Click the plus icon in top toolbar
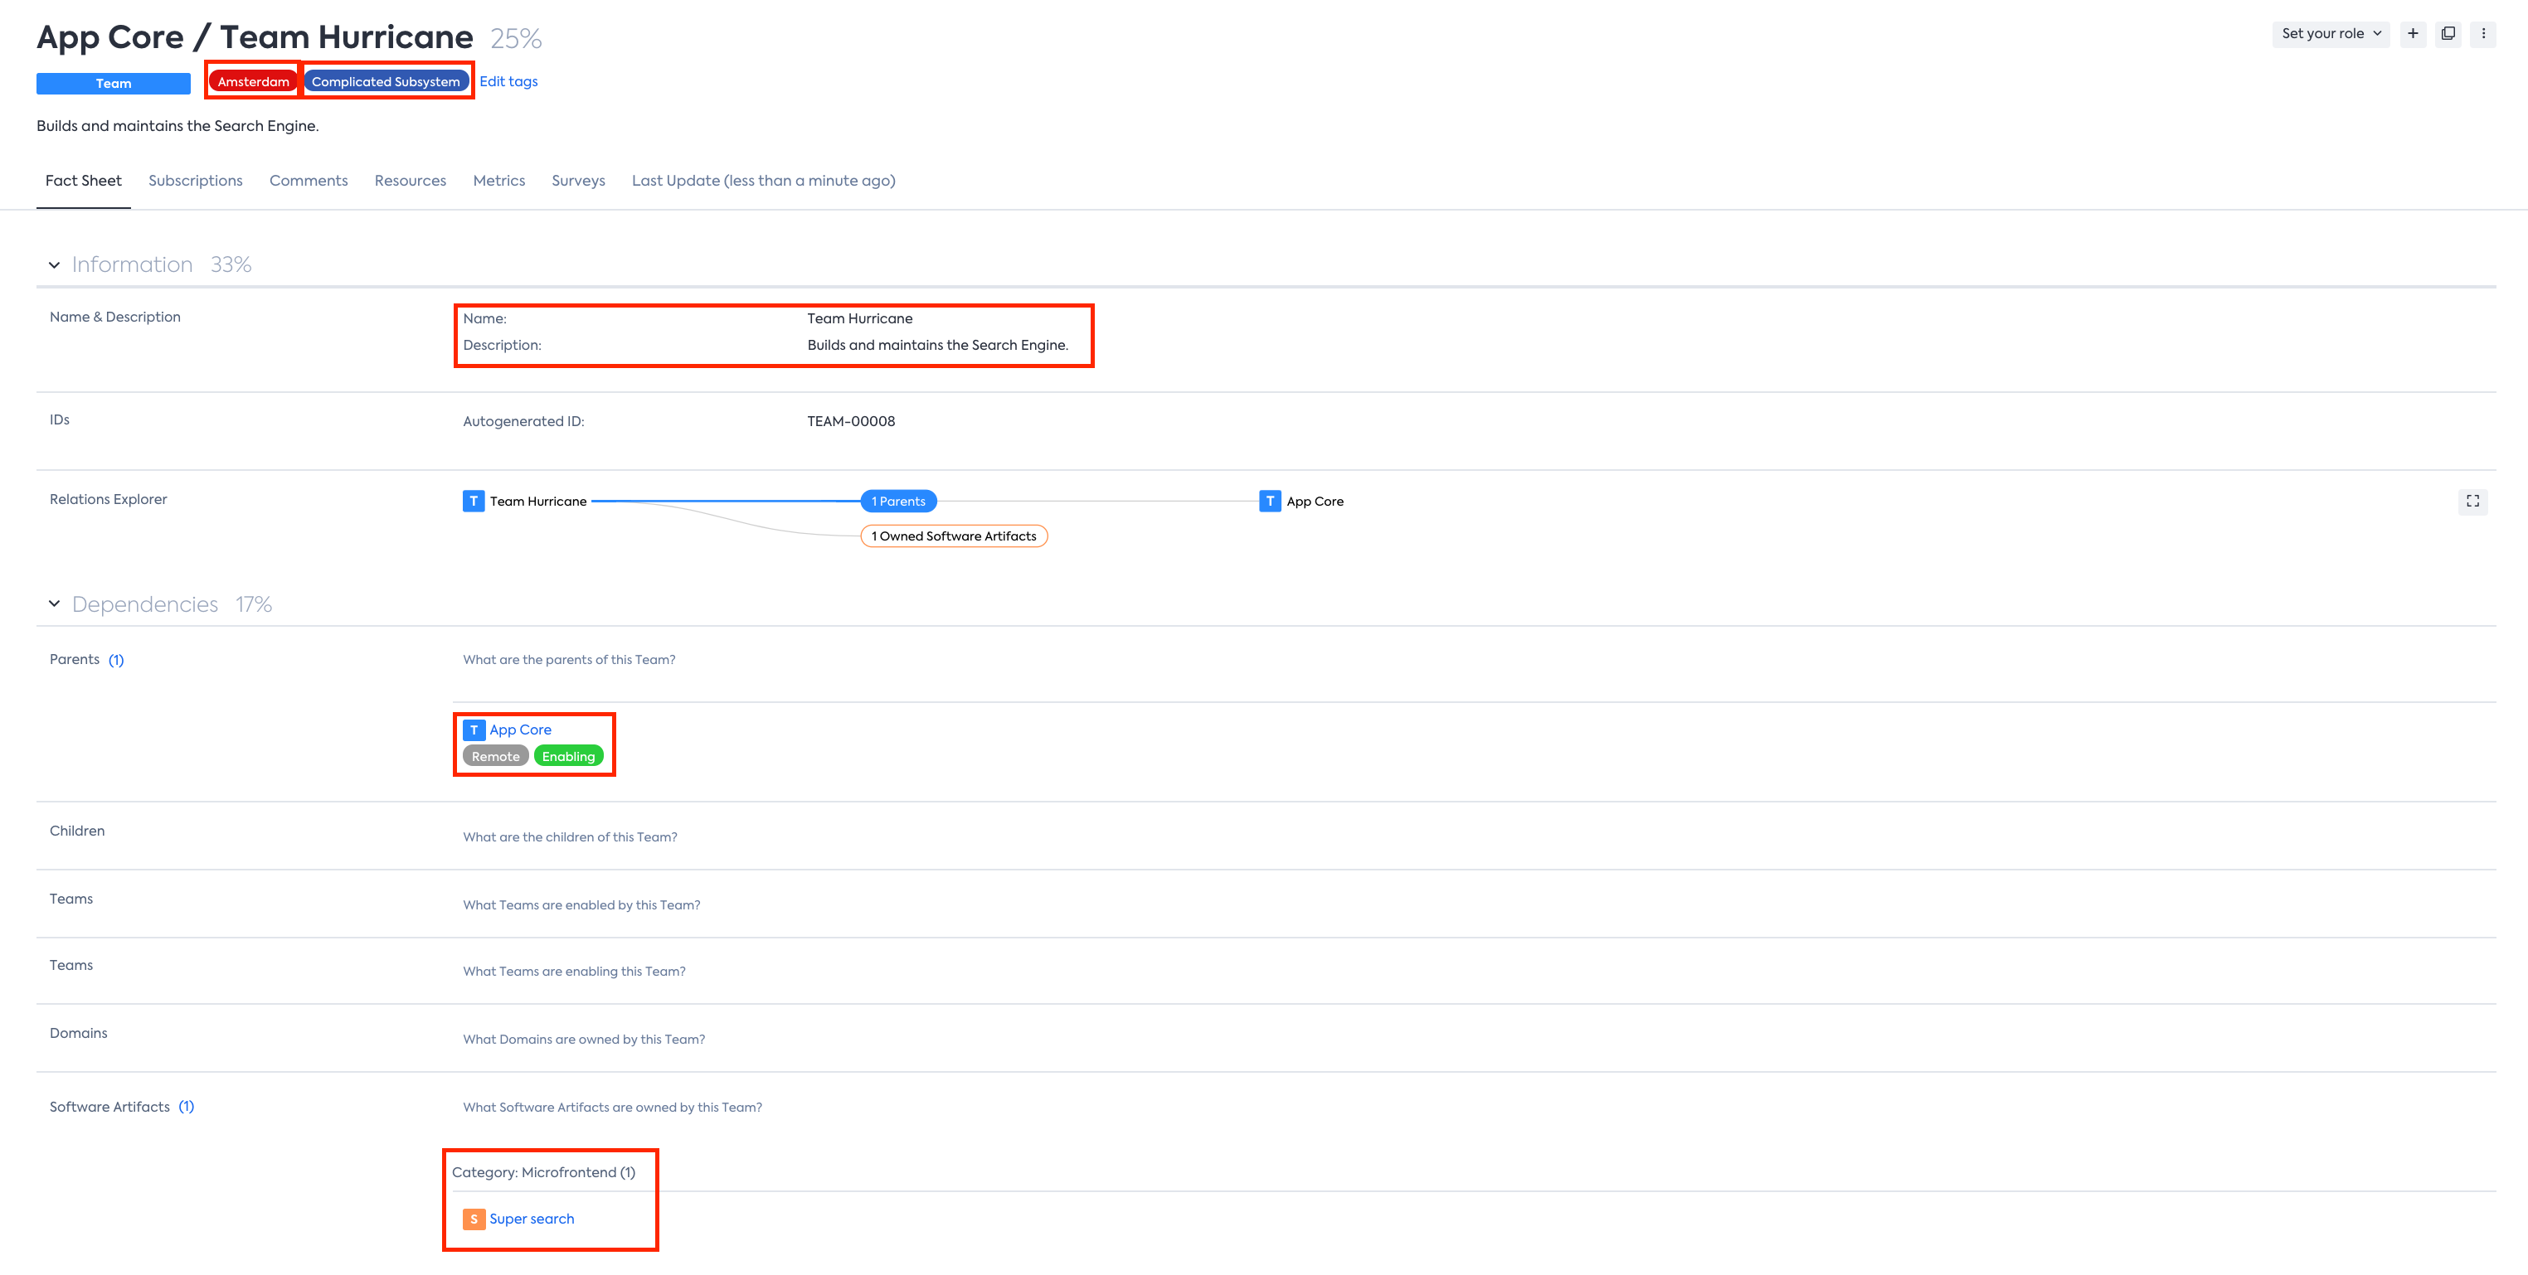Screen dimensions: 2528x1275 coord(2412,33)
